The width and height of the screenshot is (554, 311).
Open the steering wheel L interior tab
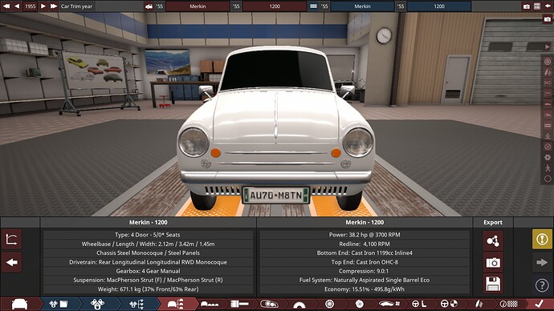click(419, 304)
